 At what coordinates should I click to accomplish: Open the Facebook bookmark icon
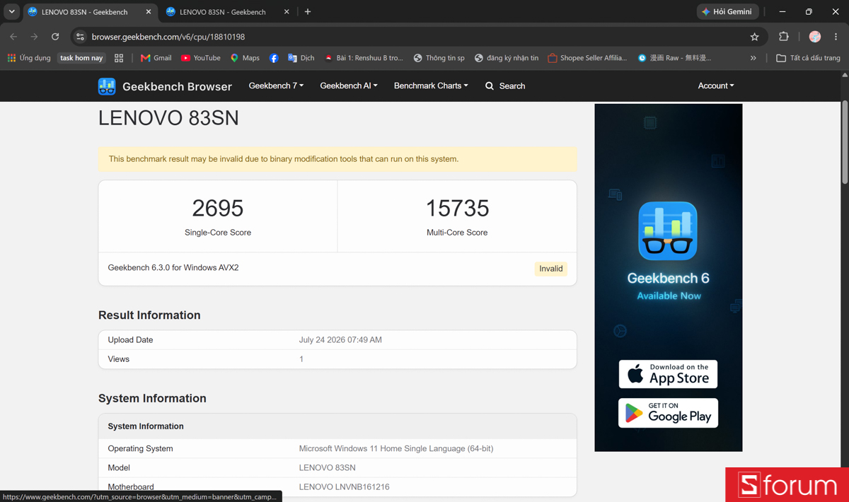[274, 58]
